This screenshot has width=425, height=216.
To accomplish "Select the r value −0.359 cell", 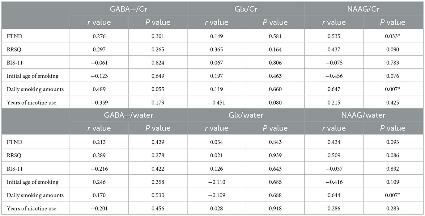I will click(x=99, y=102).
